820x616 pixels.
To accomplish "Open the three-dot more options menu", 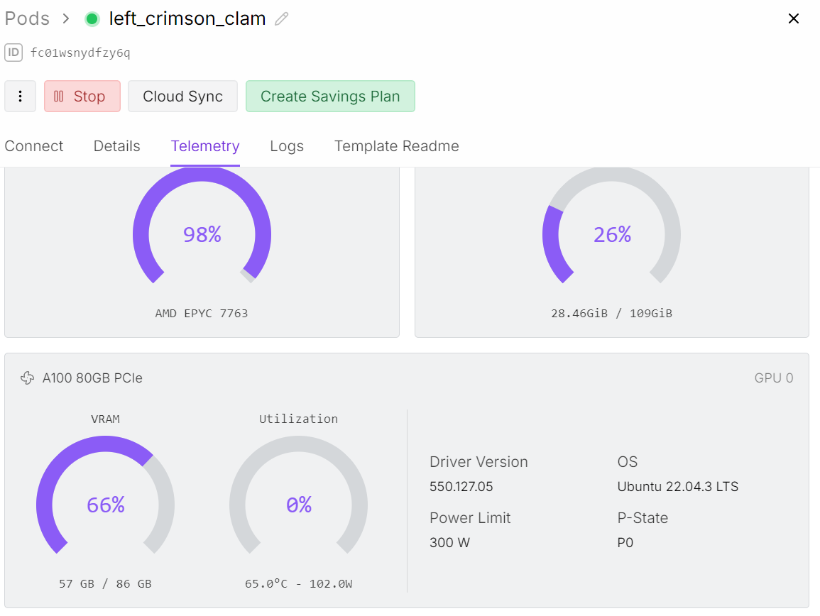I will coord(20,97).
